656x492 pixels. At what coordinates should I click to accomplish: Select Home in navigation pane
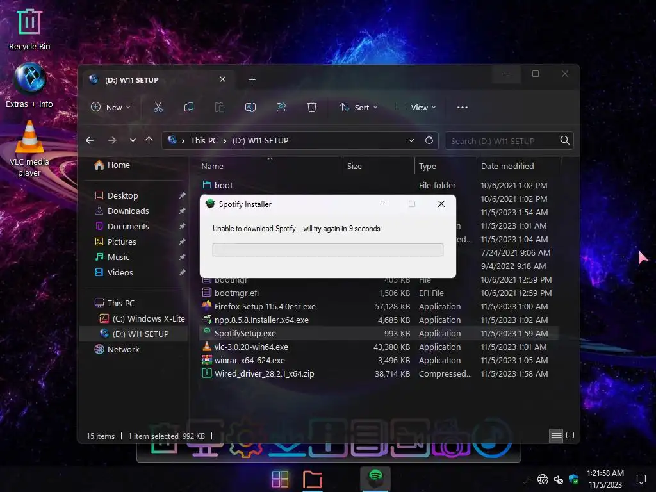click(112, 165)
